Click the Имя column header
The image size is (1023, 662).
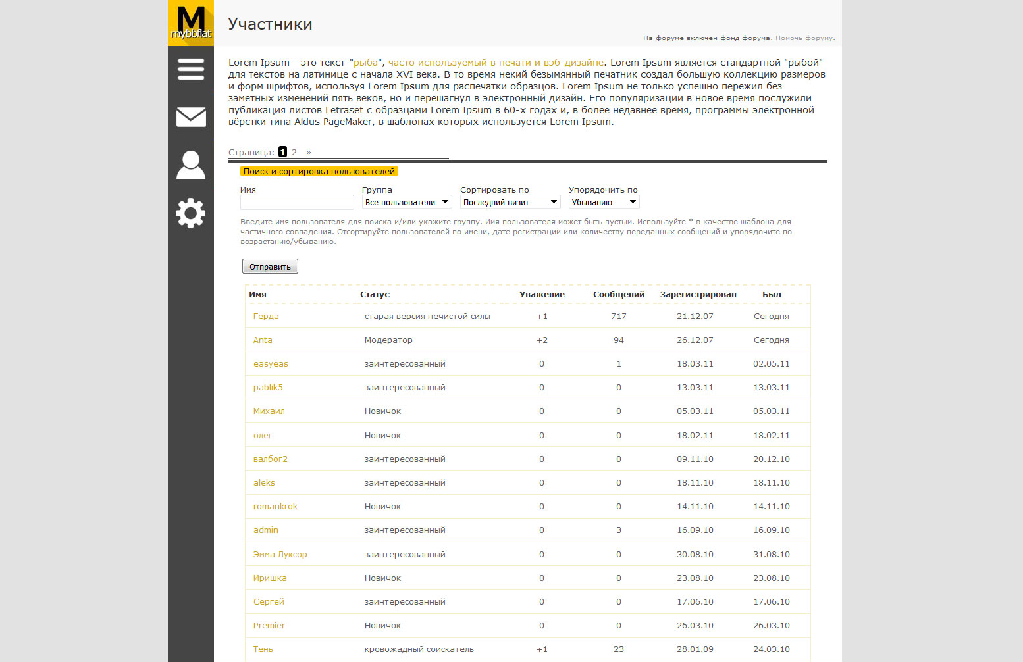[257, 294]
